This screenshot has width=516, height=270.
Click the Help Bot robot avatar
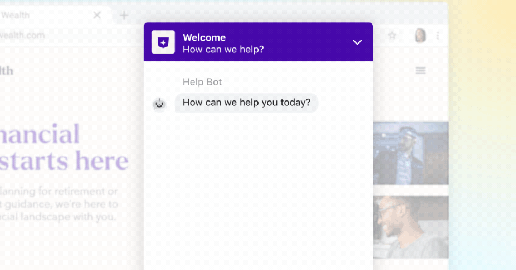(x=159, y=104)
